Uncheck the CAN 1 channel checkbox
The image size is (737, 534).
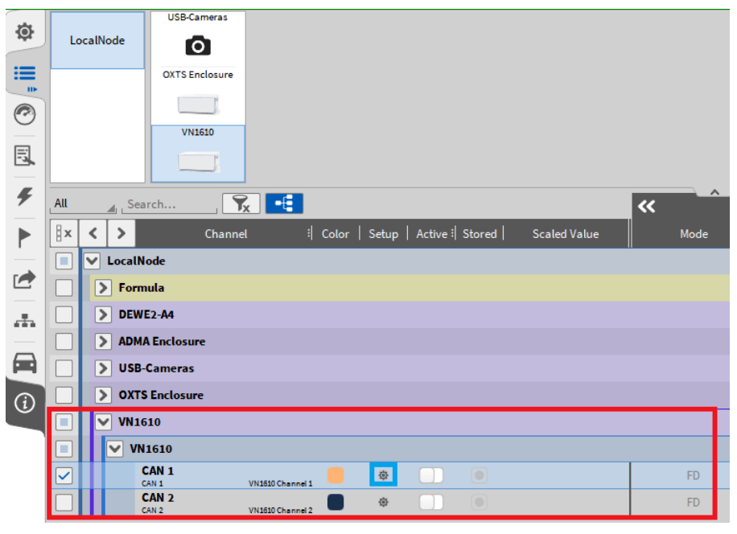point(64,476)
